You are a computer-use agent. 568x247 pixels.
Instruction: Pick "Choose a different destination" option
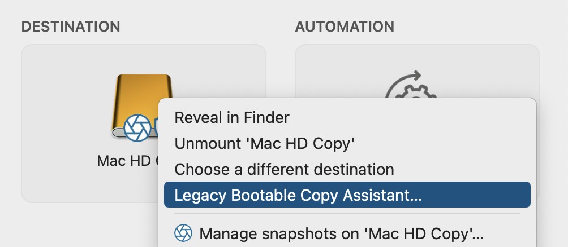point(284,169)
